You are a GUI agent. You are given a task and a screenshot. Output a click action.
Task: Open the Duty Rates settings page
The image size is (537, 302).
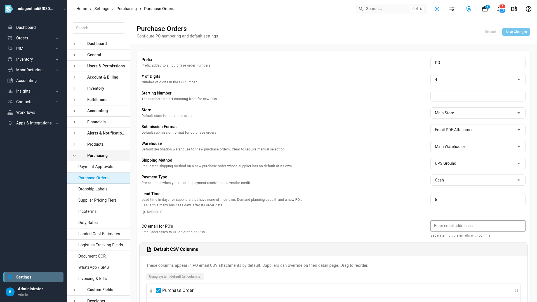click(98, 223)
